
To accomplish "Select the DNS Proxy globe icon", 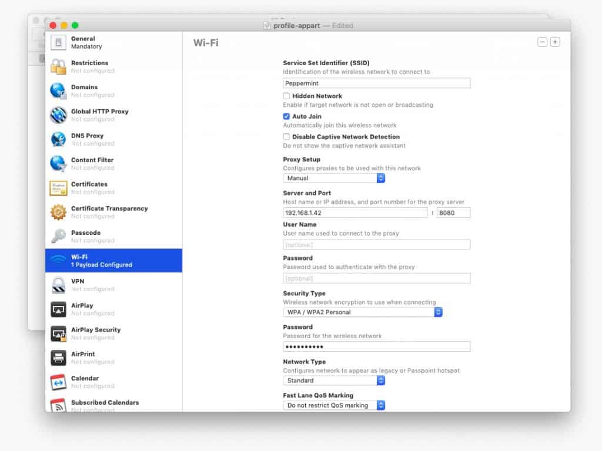I will (x=58, y=140).
